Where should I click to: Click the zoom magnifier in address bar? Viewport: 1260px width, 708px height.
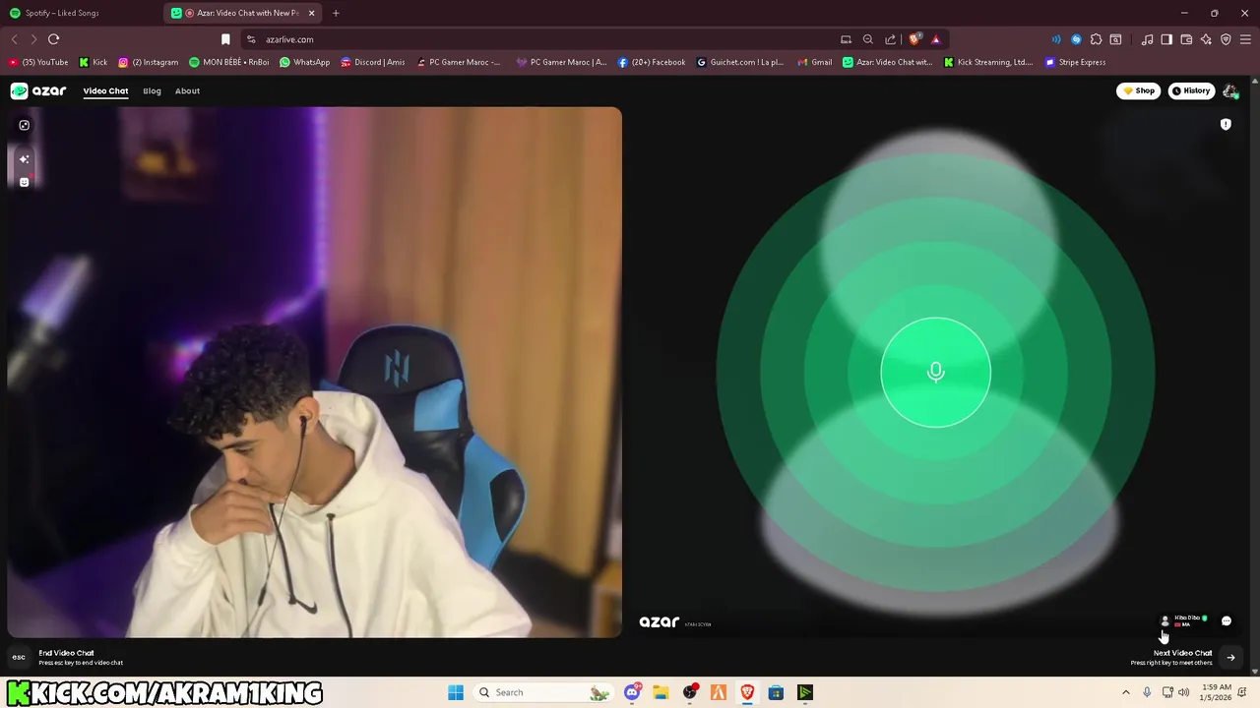point(868,39)
